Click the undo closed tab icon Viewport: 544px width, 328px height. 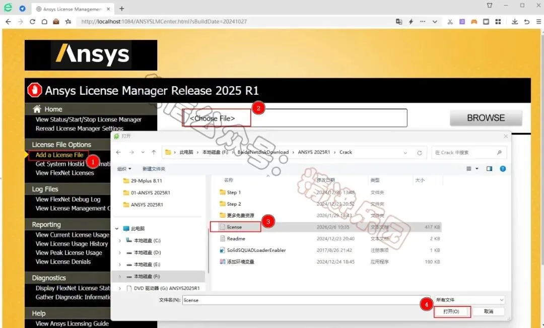[527, 22]
